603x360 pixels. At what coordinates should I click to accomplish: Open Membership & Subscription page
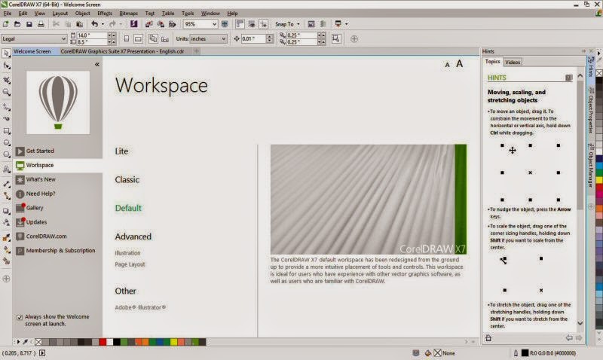click(60, 251)
